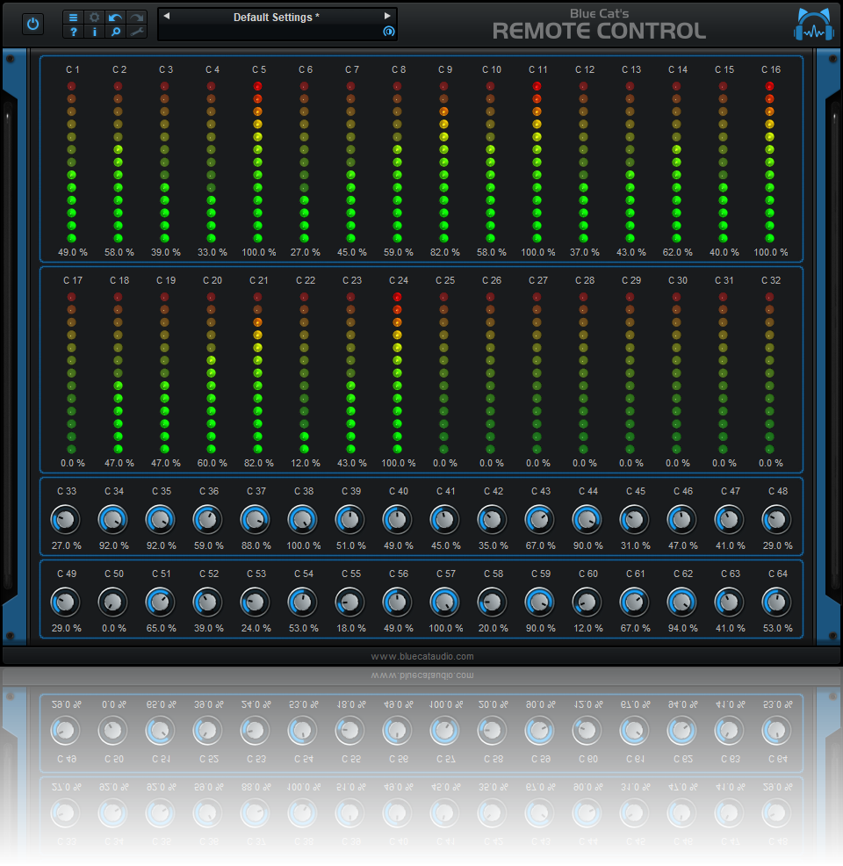843x866 pixels.
Task: Open the wrench preset settings icon
Action: (136, 32)
